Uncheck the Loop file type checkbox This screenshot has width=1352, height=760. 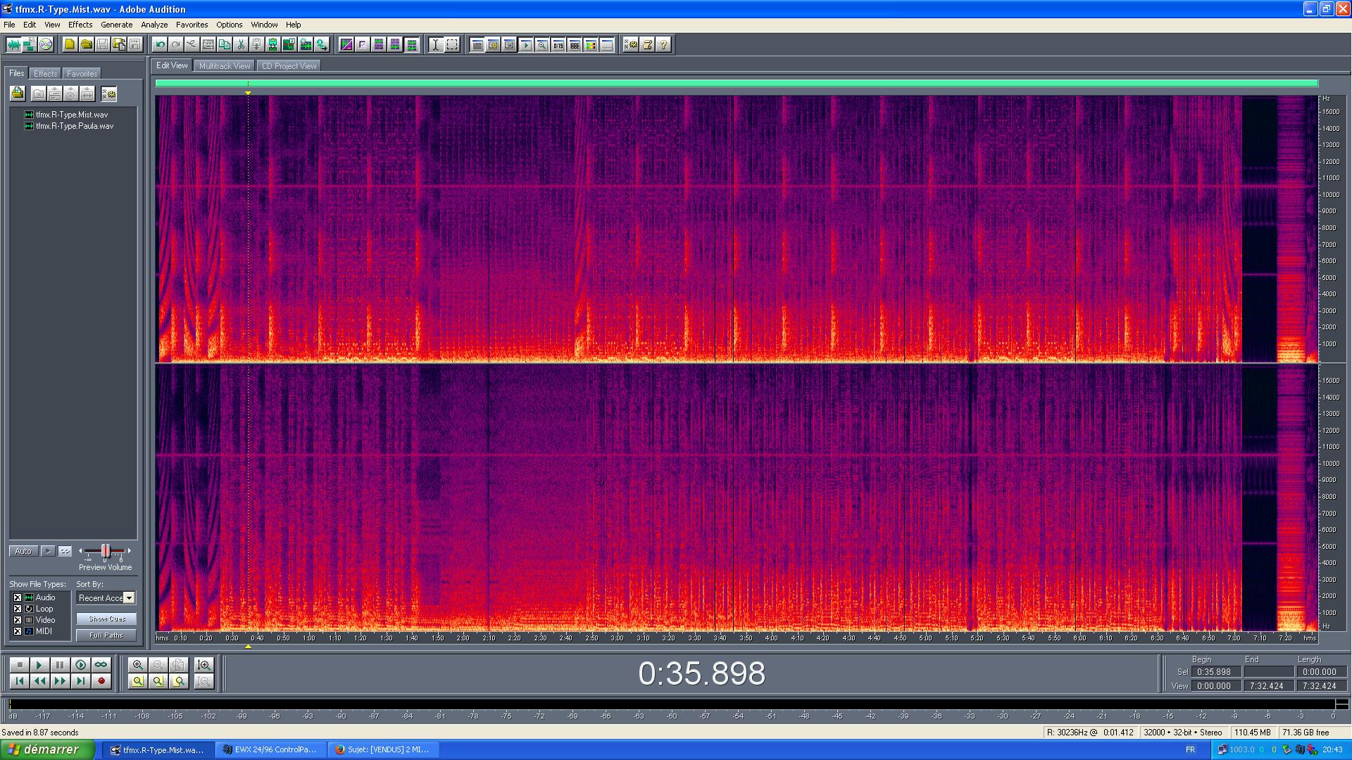tap(18, 609)
